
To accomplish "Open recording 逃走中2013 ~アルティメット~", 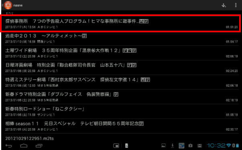I will tap(121, 38).
